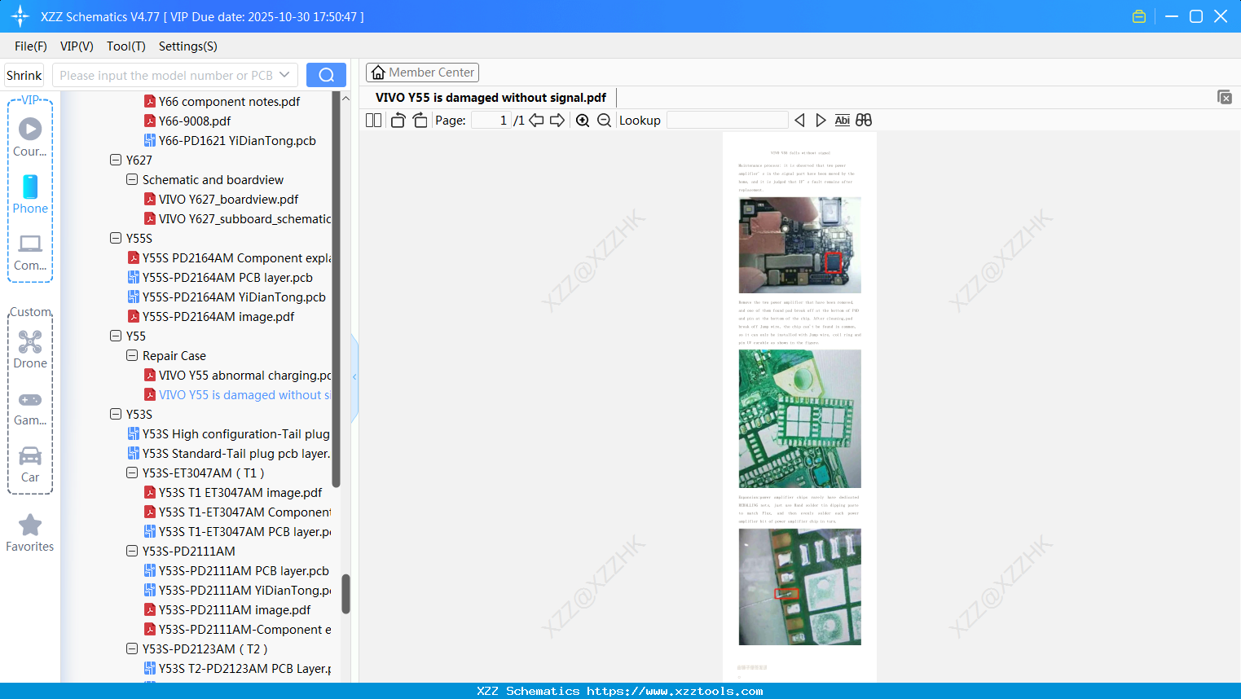1241x699 pixels.
Task: Enable the binoculars search highlight mode
Action: click(x=864, y=120)
